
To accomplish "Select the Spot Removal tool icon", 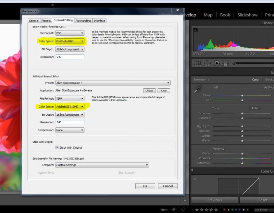I will click(208, 63).
